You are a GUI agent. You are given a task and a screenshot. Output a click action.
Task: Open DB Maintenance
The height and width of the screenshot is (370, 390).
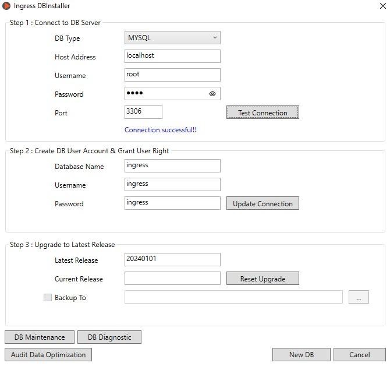(40, 337)
